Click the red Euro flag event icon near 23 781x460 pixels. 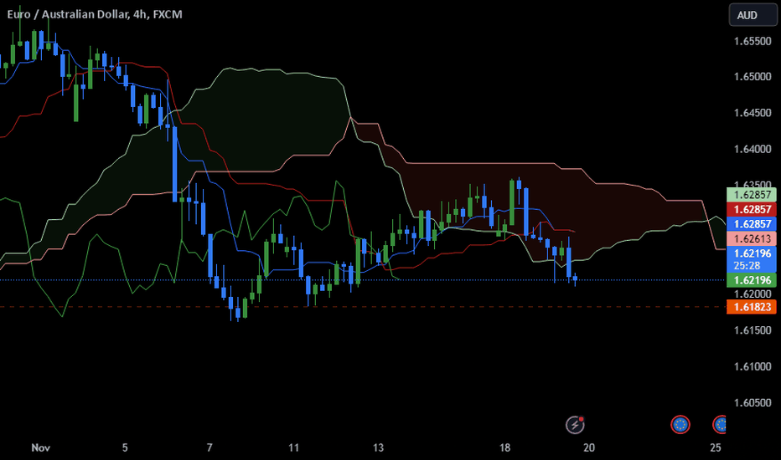click(x=680, y=425)
